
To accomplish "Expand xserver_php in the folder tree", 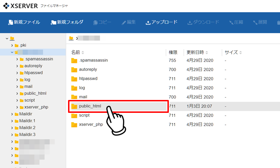I will tap(17, 107).
